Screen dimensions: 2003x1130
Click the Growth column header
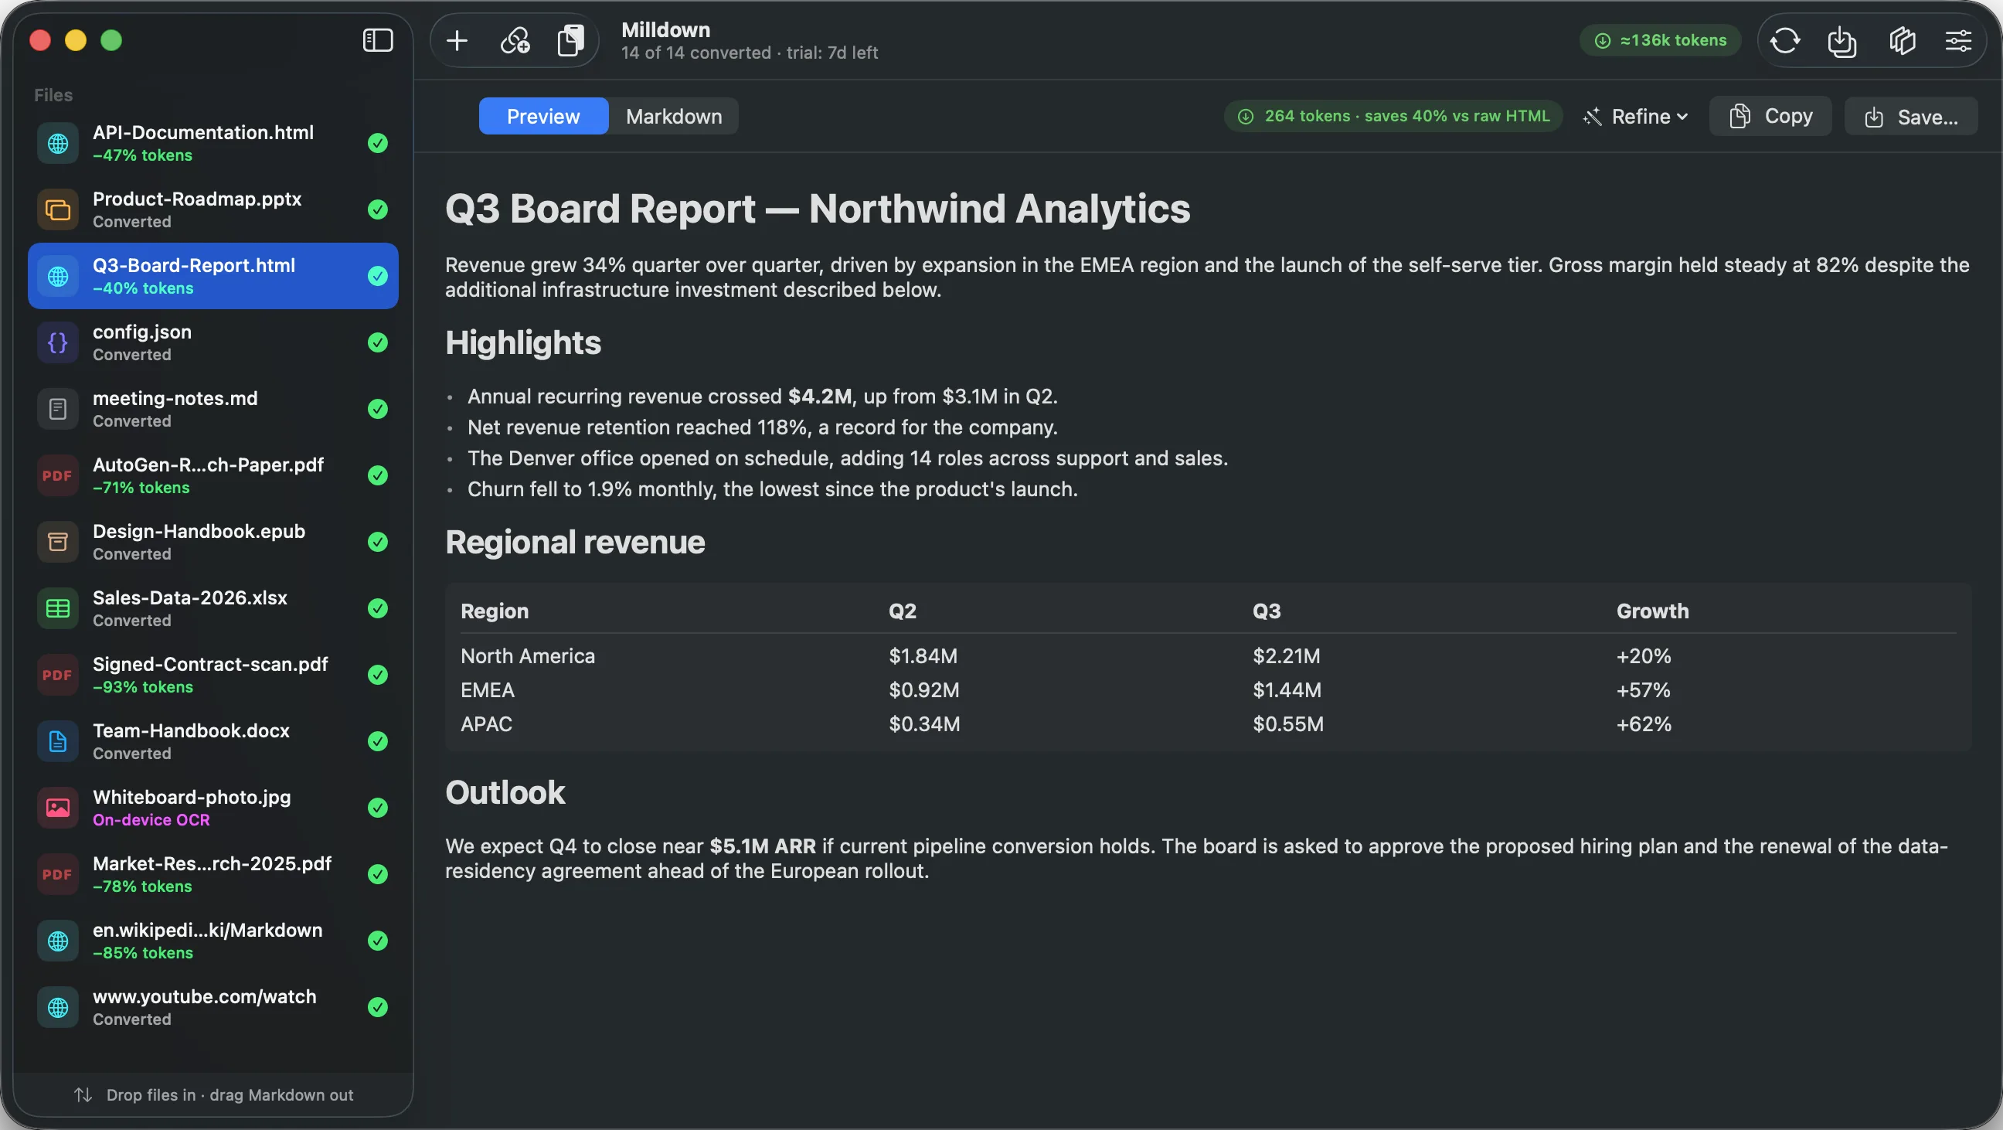[x=1652, y=611]
